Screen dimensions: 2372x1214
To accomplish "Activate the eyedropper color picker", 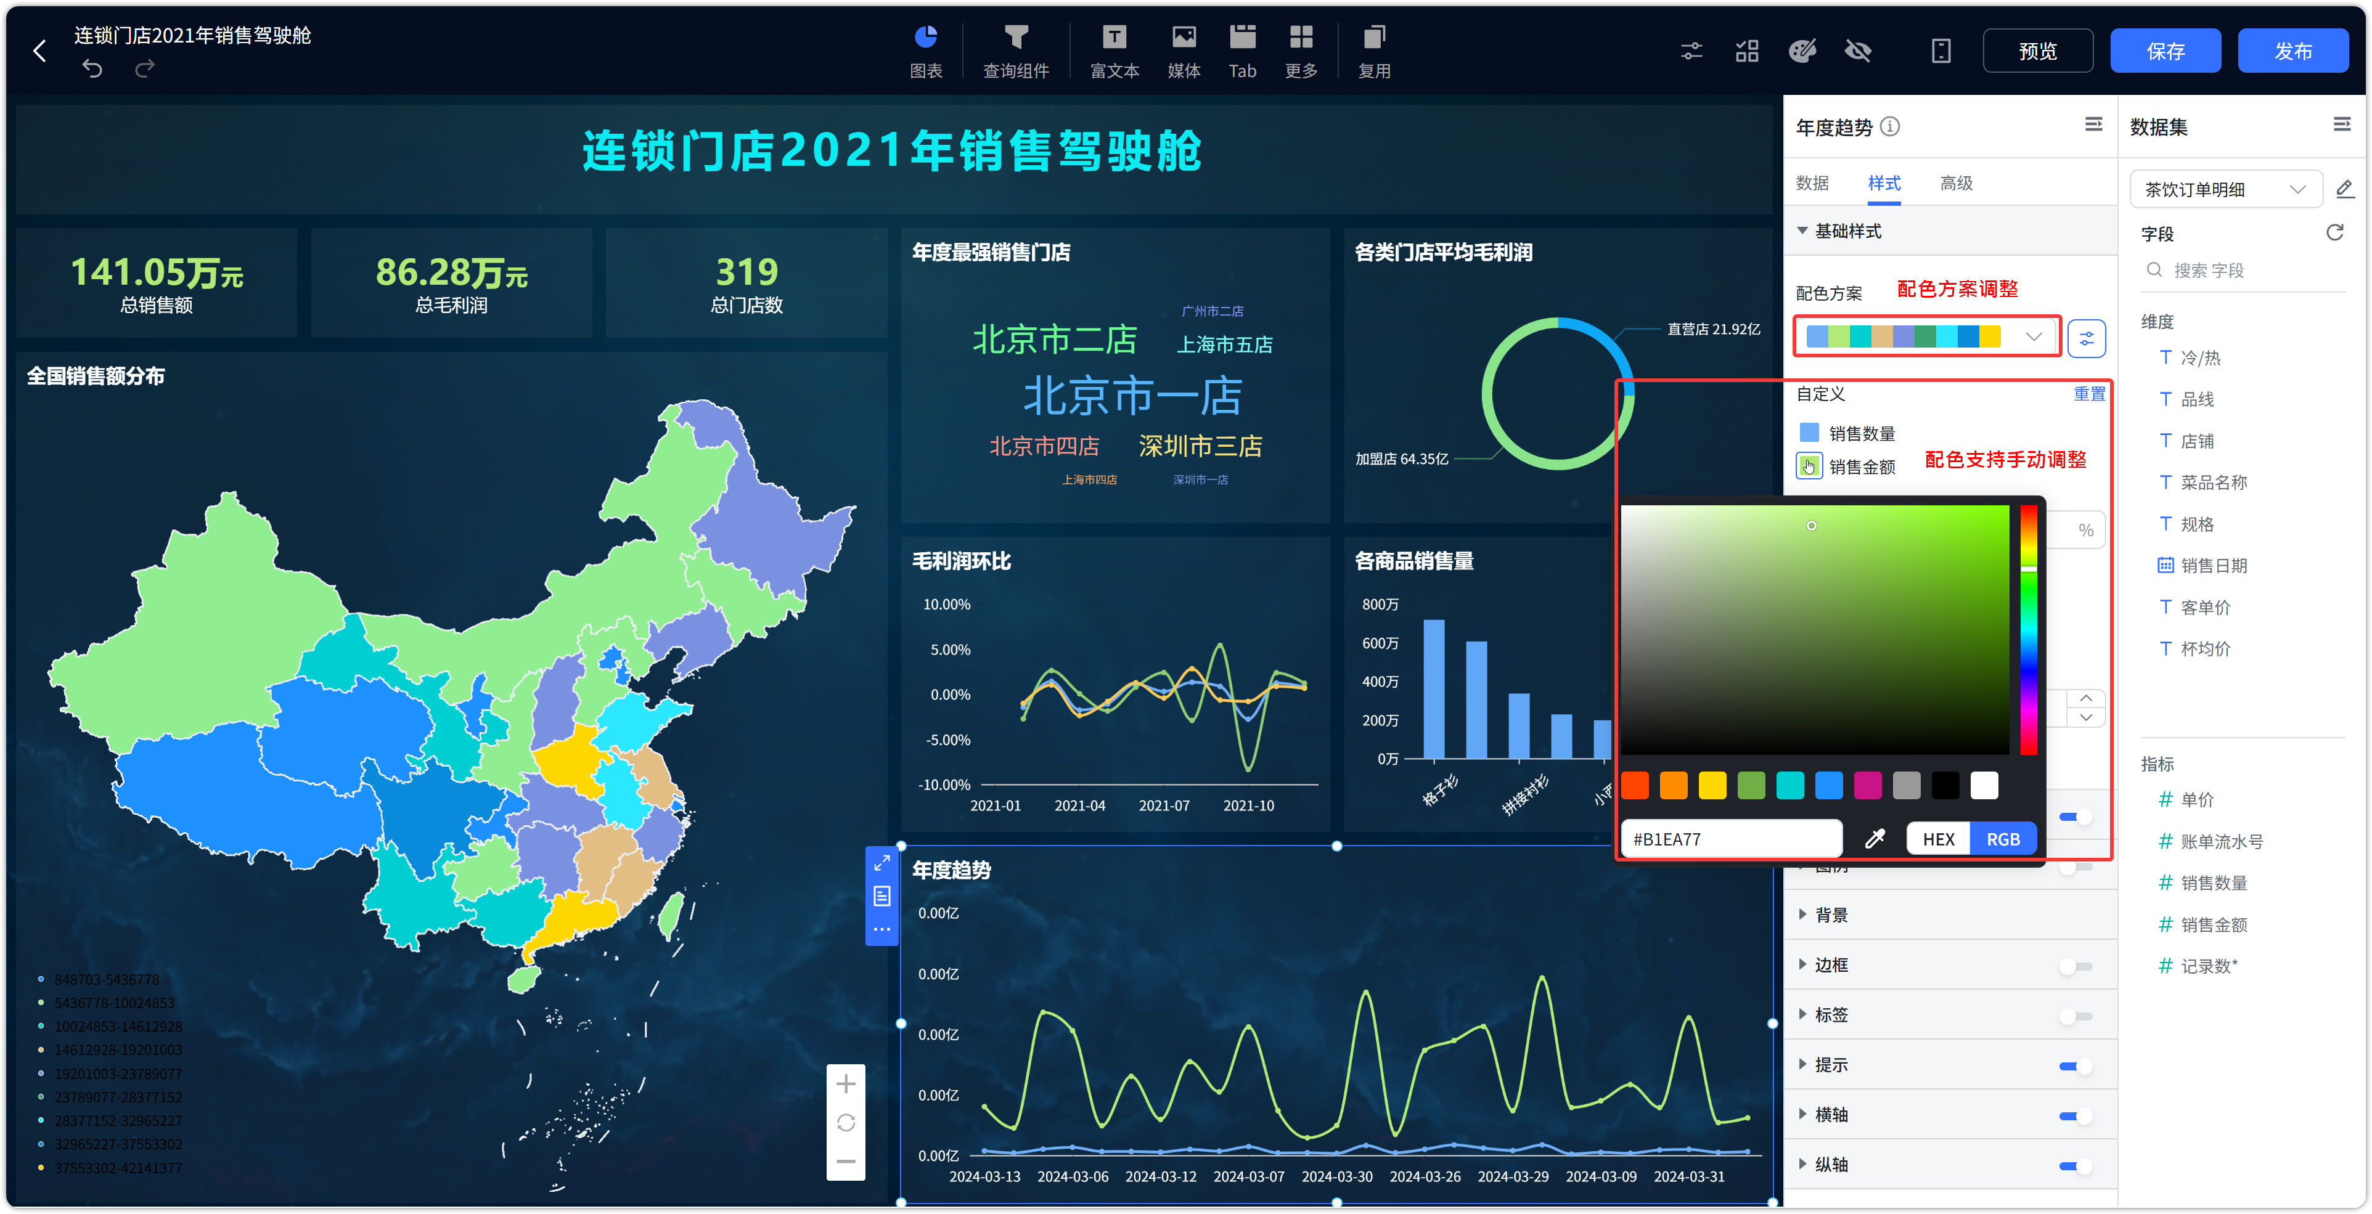I will tap(1875, 839).
